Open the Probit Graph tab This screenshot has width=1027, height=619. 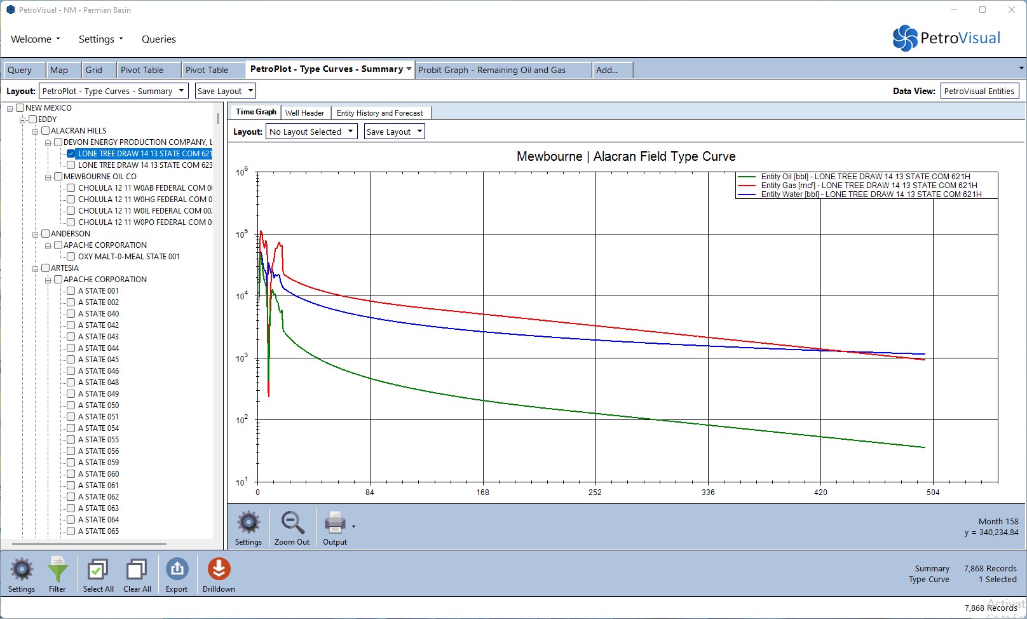coord(491,70)
